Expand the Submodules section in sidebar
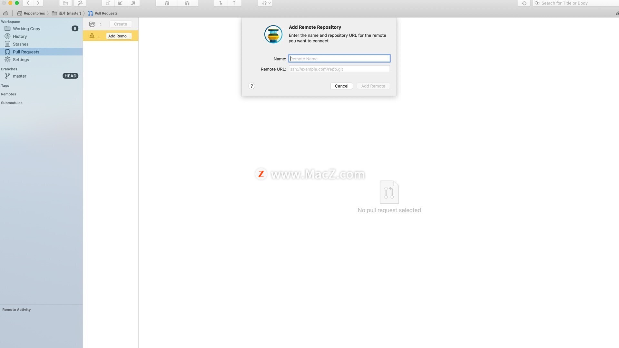The image size is (619, 348). pyautogui.click(x=12, y=103)
